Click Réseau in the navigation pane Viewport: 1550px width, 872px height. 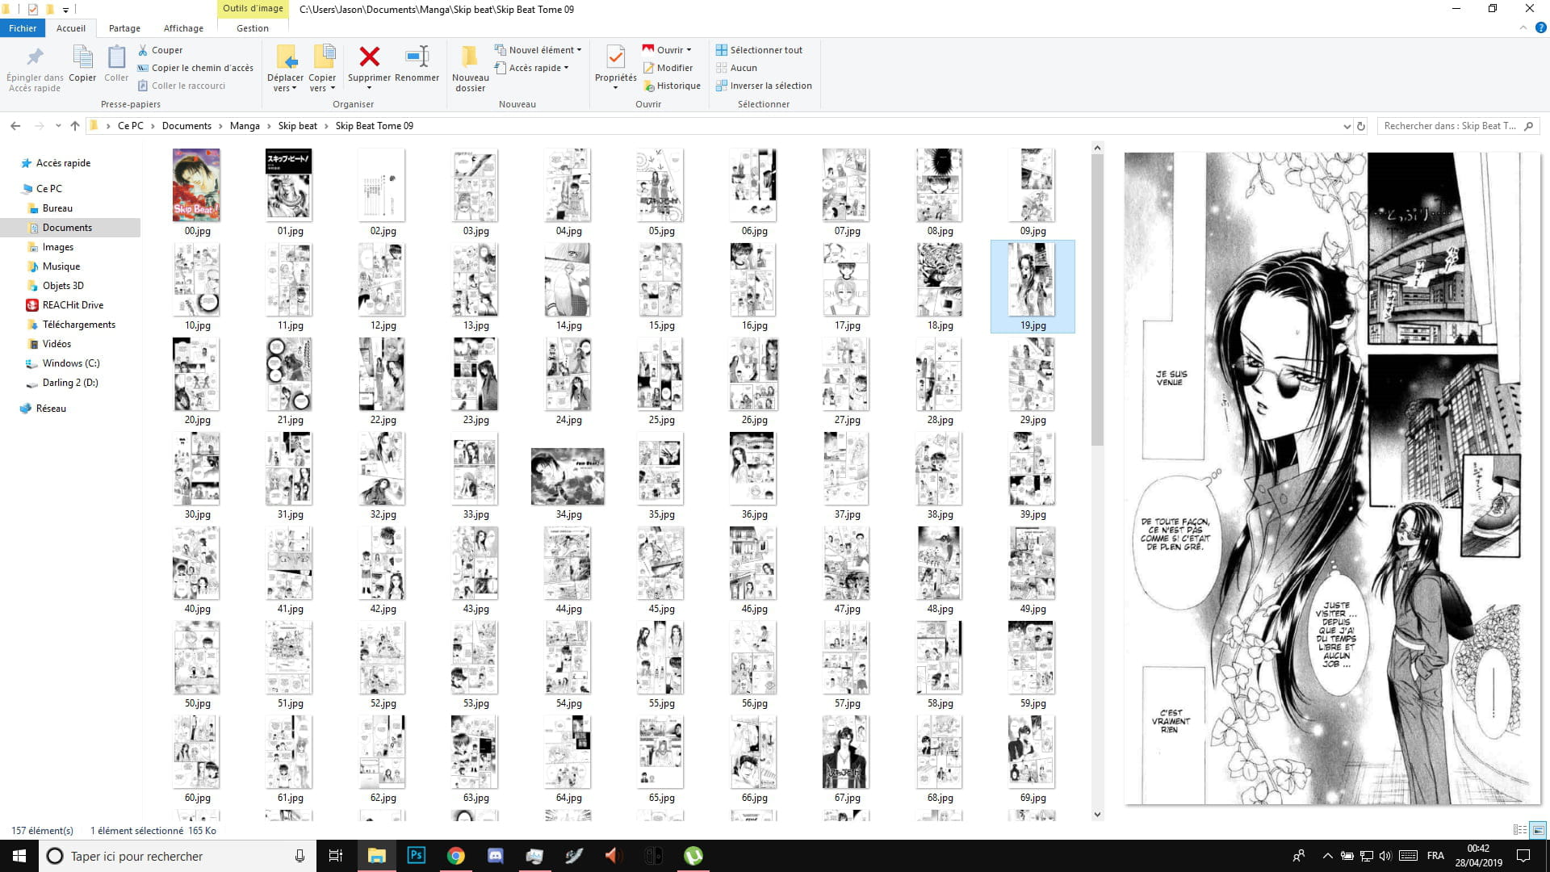click(51, 409)
